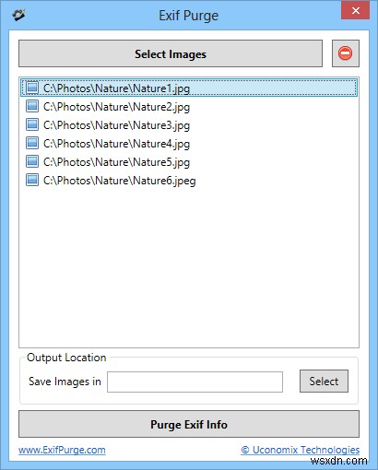Screen dimensions: 378x470
Task: Click the Exif Purge app icon in title bar
Action: (x=18, y=15)
